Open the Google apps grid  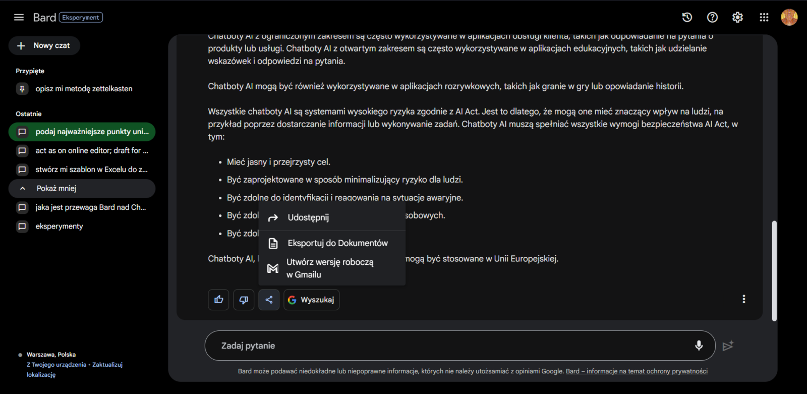764,17
